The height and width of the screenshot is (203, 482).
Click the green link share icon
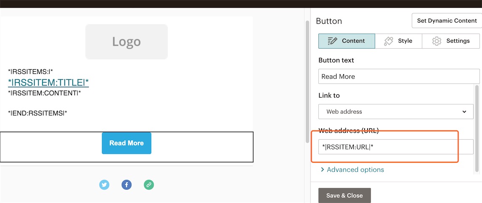(149, 185)
